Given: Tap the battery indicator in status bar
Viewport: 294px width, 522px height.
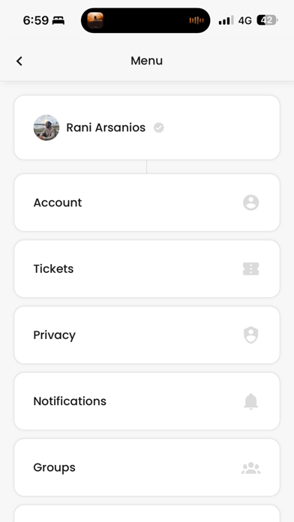Looking at the screenshot, I should click(x=267, y=20).
